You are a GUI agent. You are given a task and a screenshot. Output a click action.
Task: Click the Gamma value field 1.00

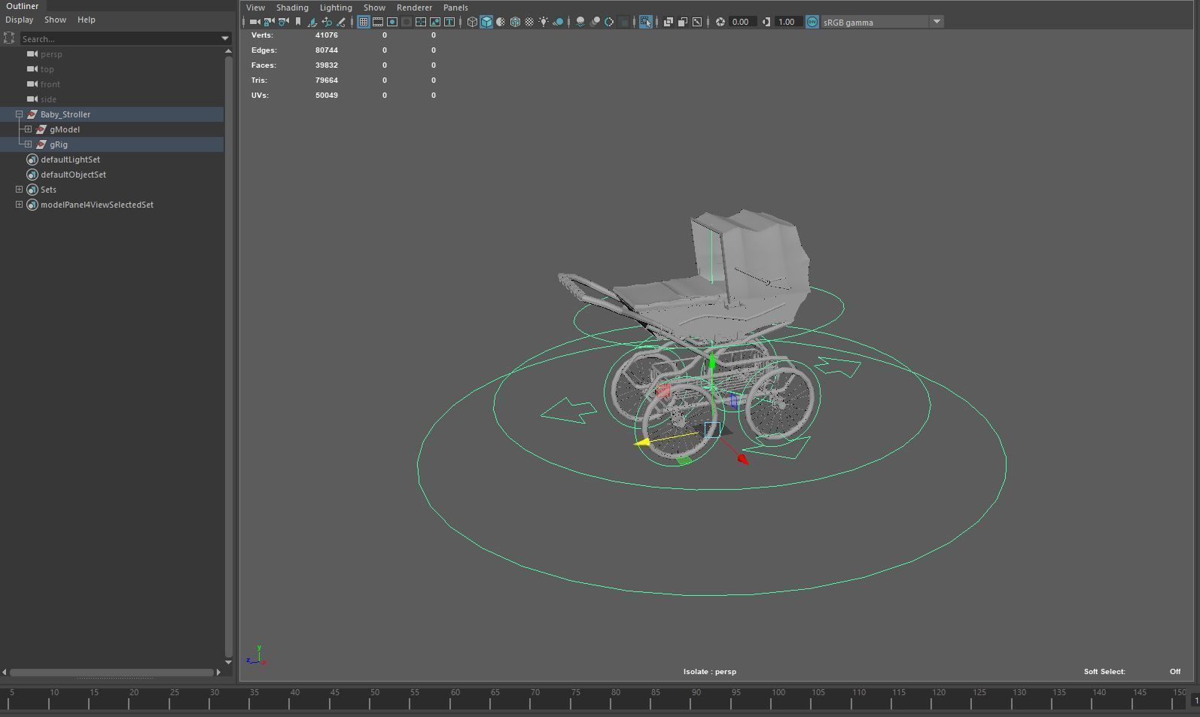pyautogui.click(x=787, y=22)
